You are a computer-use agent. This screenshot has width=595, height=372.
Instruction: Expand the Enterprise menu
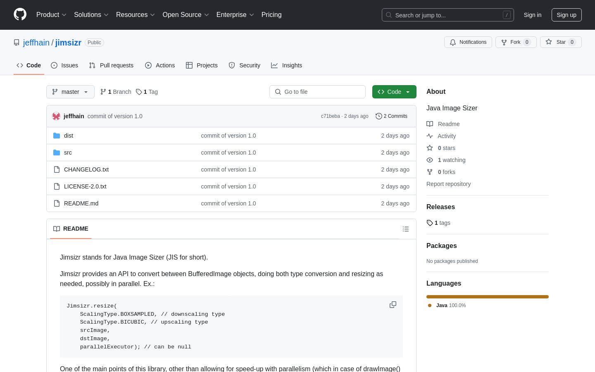(235, 15)
